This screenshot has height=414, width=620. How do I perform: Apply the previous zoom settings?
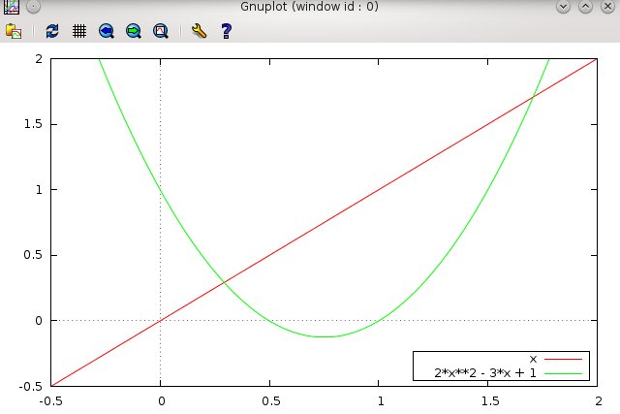(107, 31)
